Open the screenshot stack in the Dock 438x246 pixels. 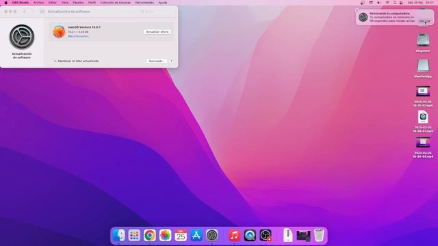pos(303,236)
